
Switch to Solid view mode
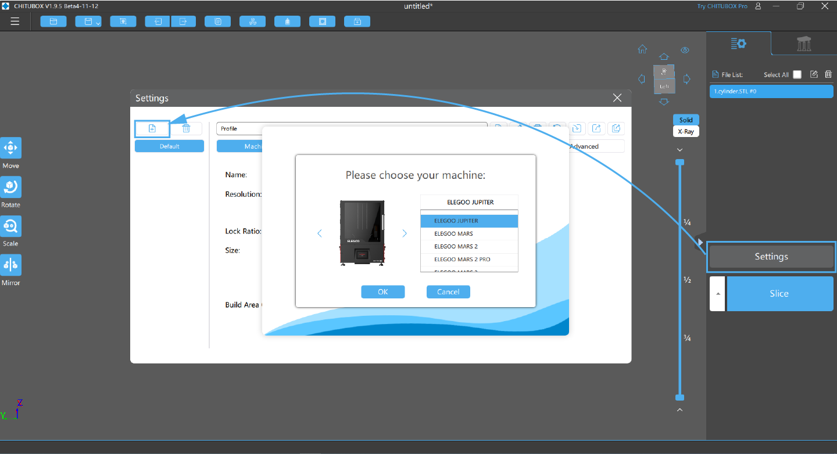[686, 120]
